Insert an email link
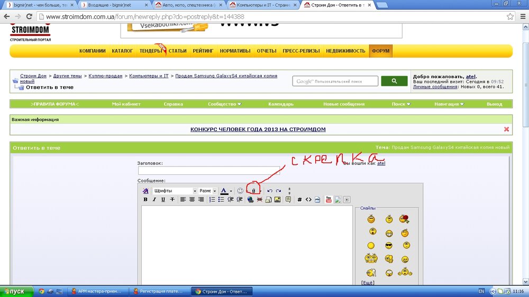Viewport: 529px width, 297px height. (x=268, y=200)
